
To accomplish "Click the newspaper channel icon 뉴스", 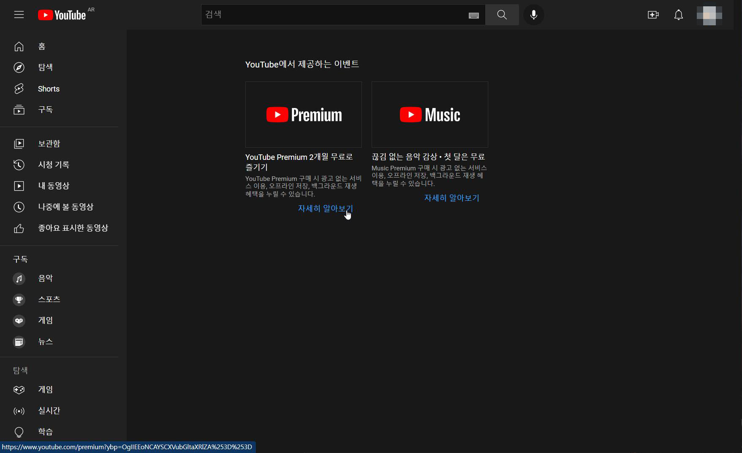I will (19, 342).
